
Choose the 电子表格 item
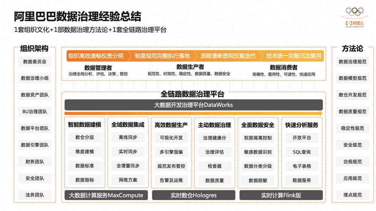tap(302, 166)
